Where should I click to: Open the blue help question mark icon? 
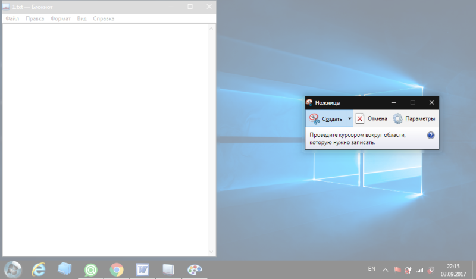430,136
